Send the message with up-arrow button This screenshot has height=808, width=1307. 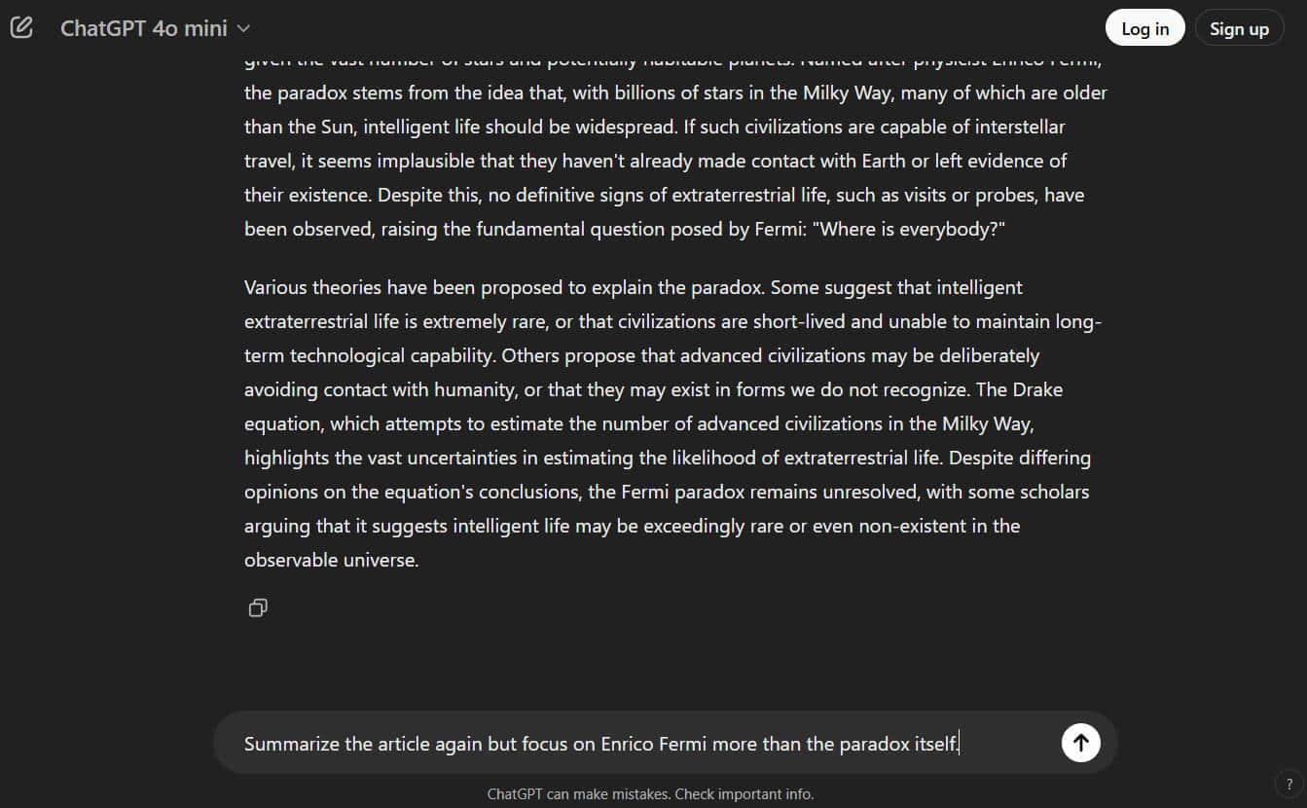1080,743
